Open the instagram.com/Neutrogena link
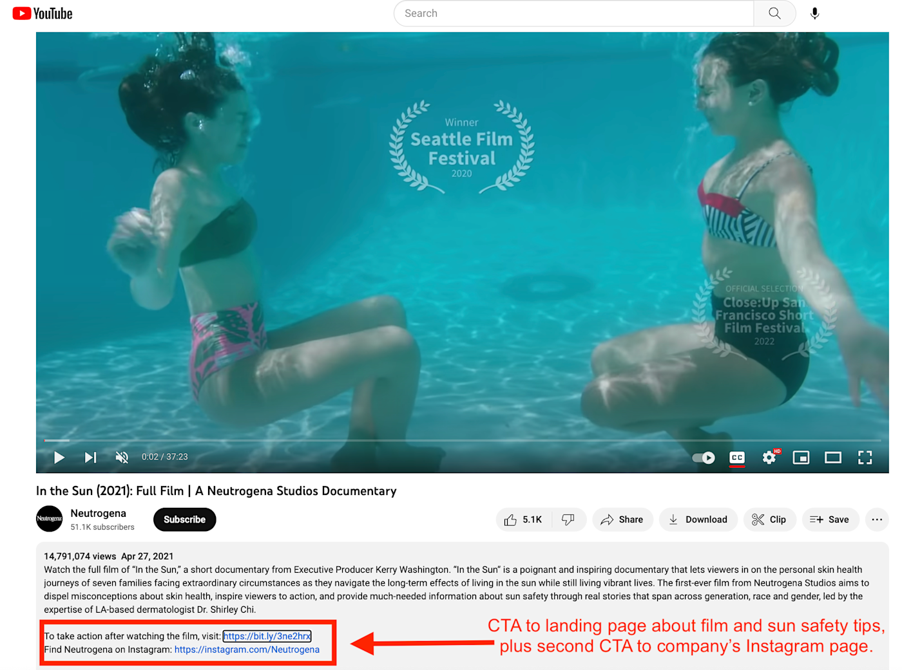This screenshot has height=670, width=902. click(247, 649)
